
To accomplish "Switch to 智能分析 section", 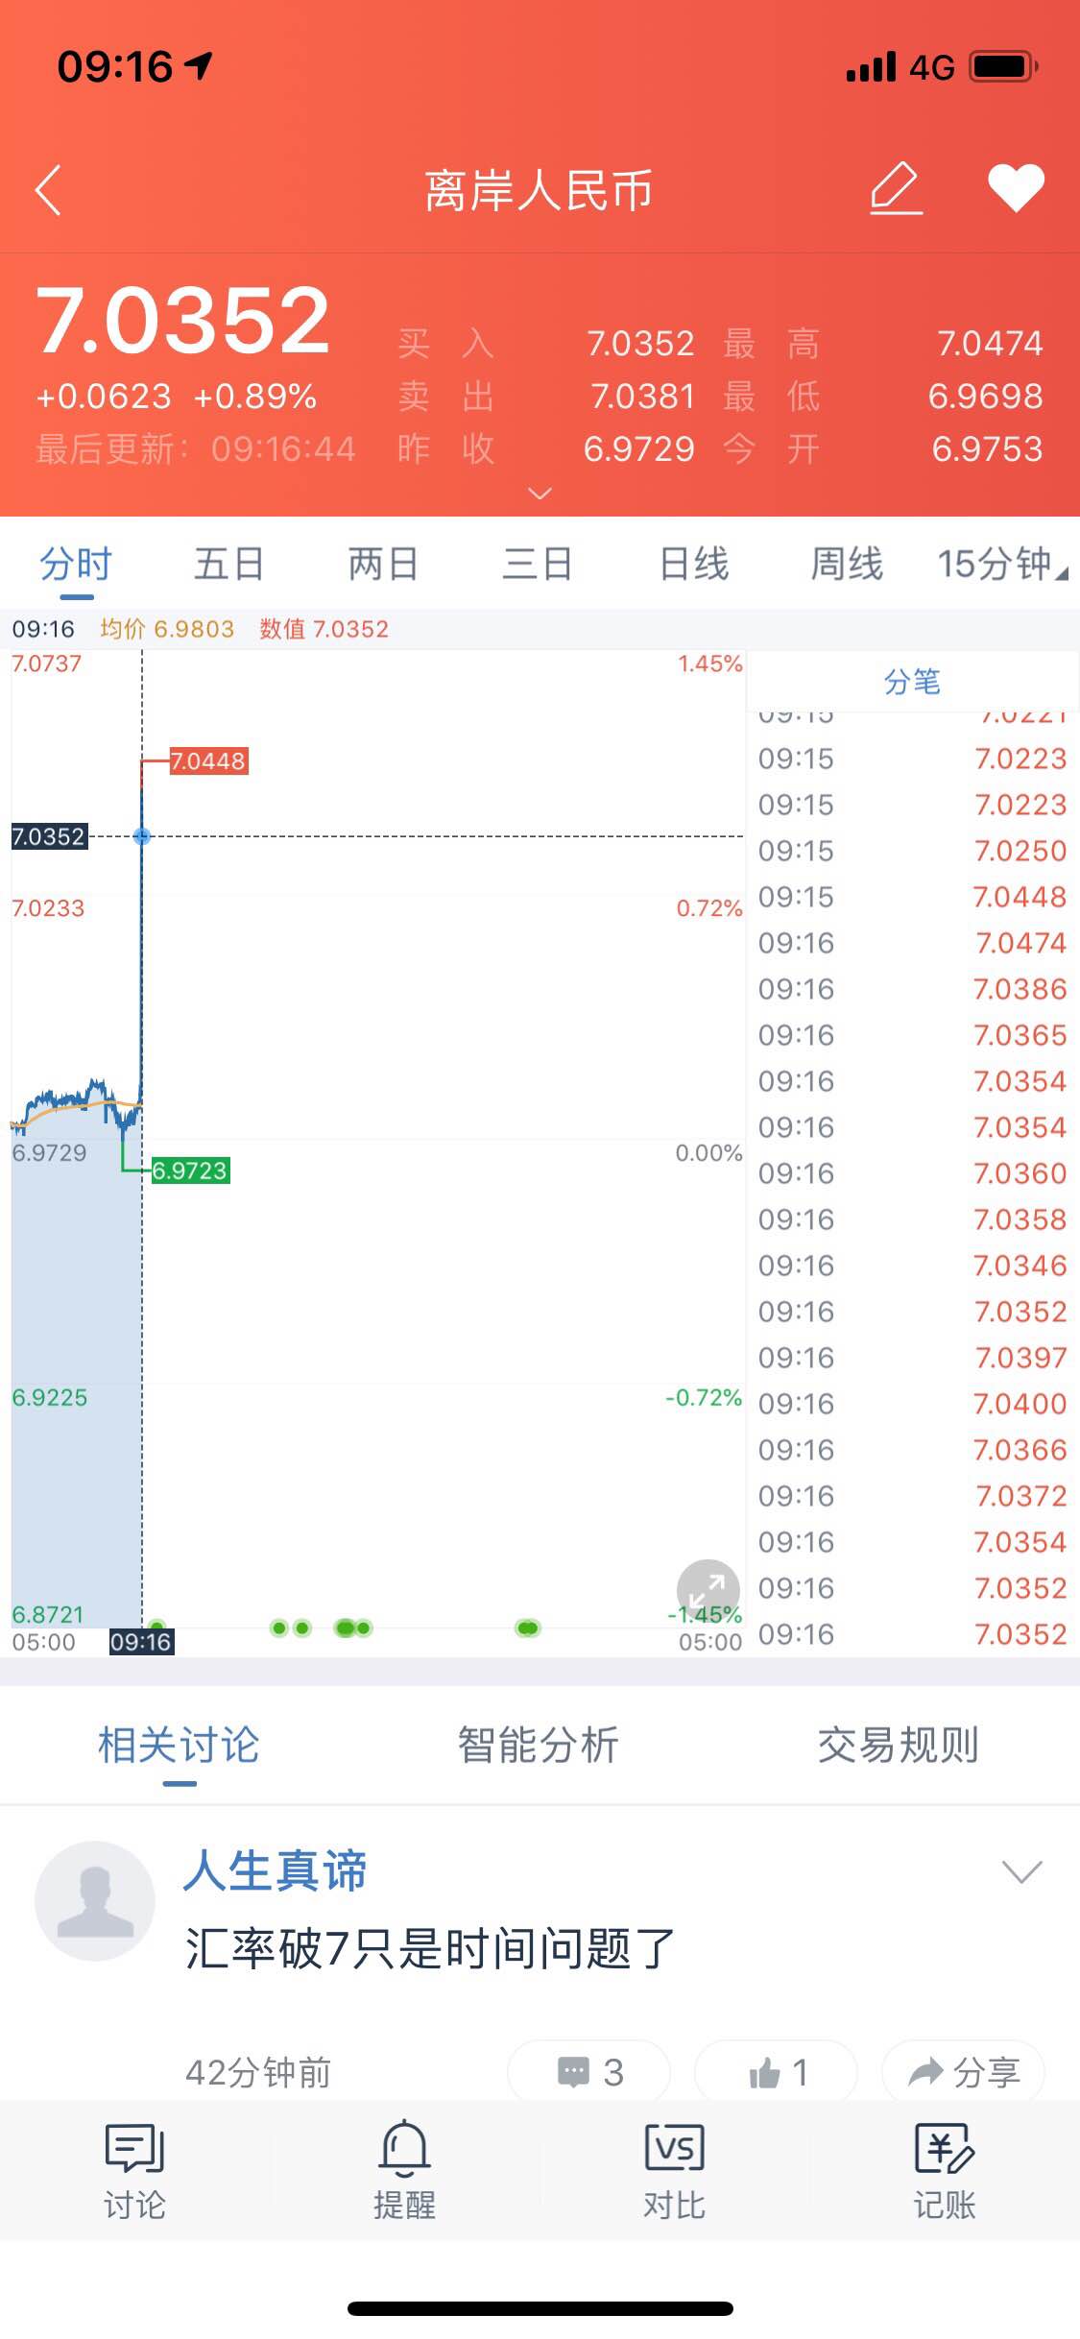I will [x=539, y=1745].
